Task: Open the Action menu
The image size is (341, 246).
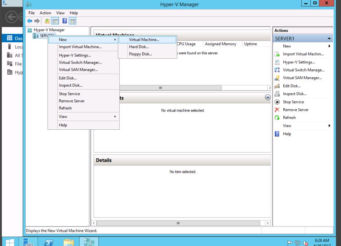Action: point(45,13)
